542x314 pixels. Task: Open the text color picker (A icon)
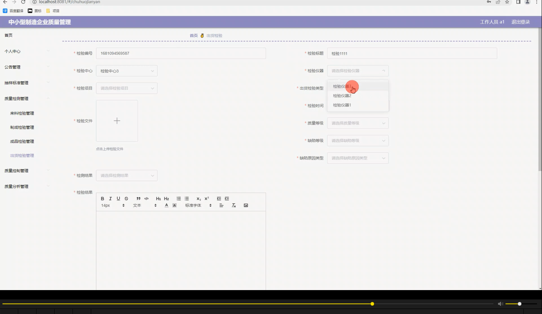coord(167,205)
